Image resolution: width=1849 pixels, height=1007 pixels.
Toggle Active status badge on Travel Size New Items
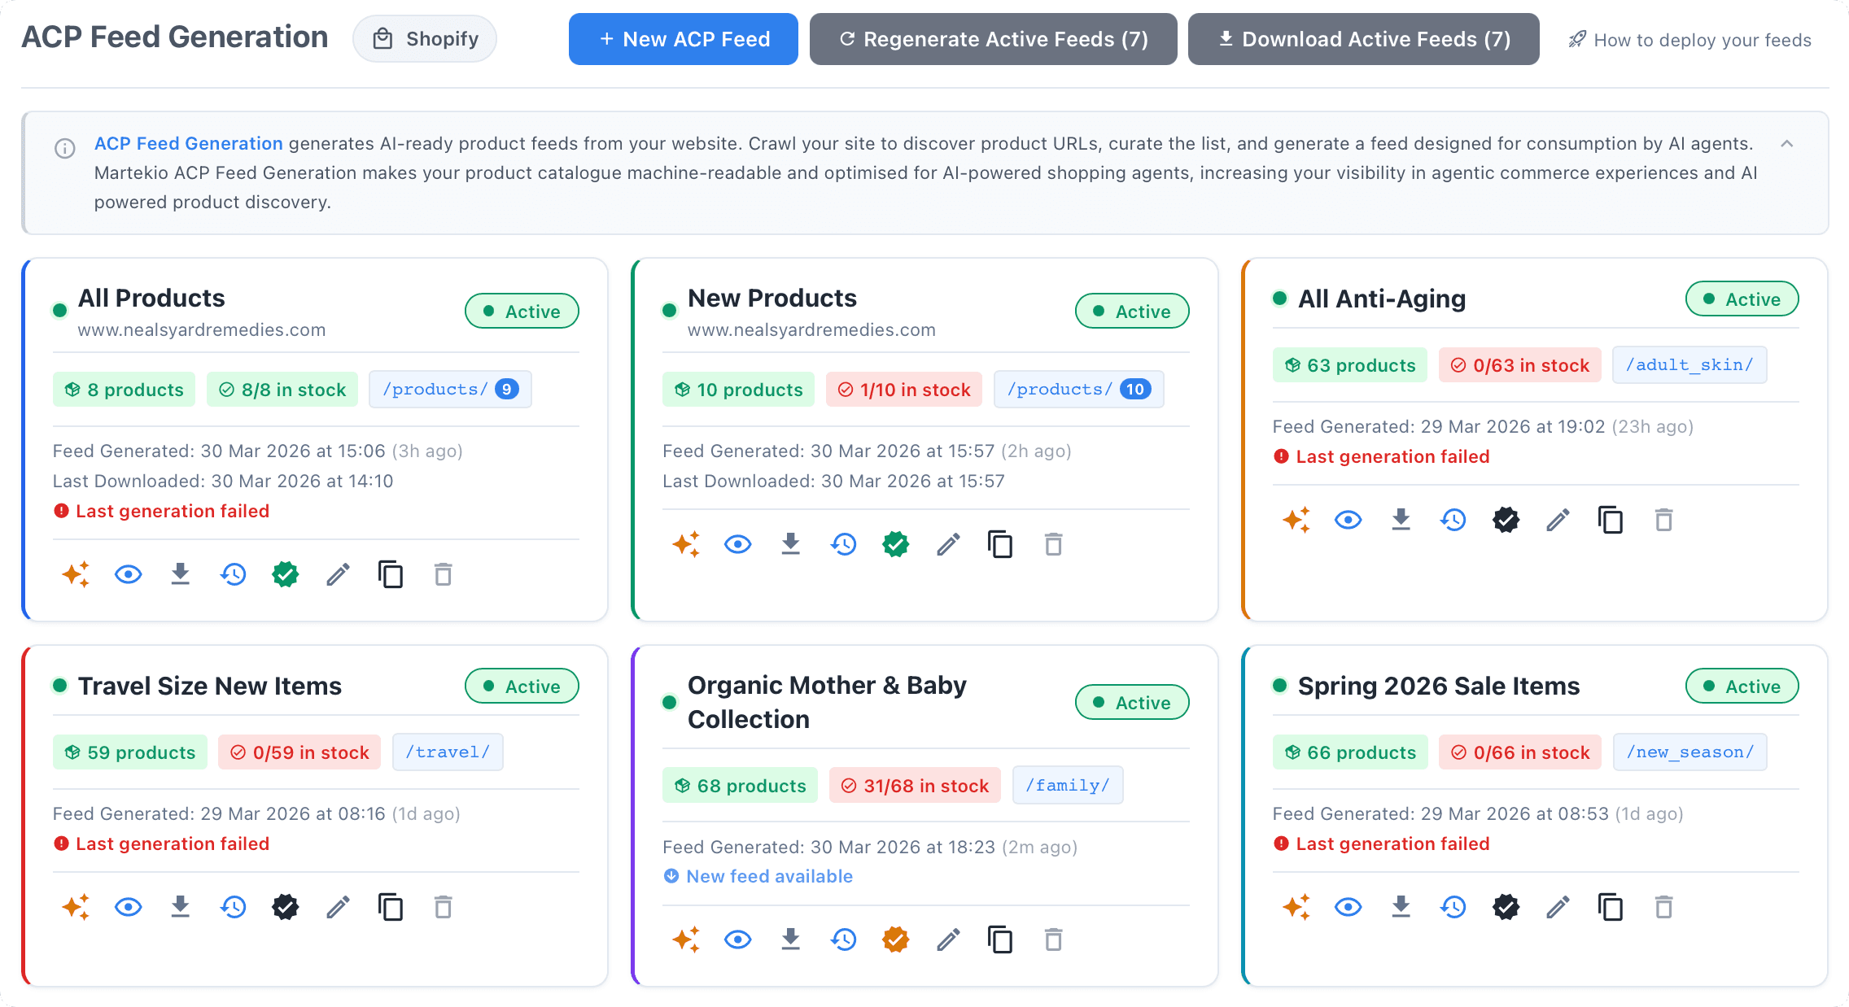point(522,687)
